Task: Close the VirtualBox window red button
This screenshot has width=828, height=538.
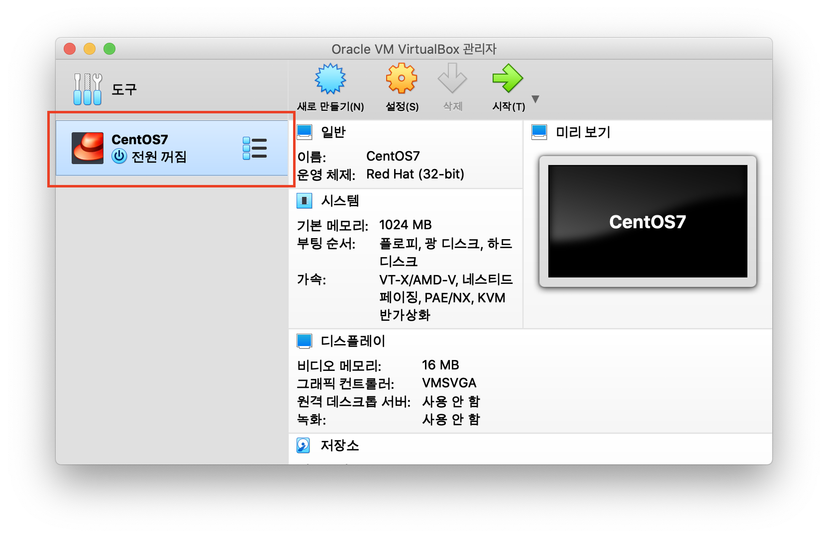Action: [x=70, y=49]
